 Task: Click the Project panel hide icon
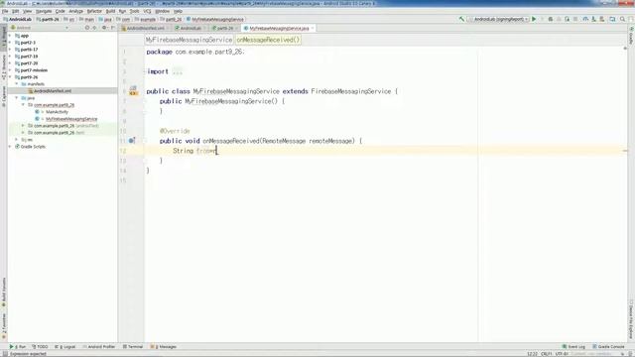click(113, 28)
